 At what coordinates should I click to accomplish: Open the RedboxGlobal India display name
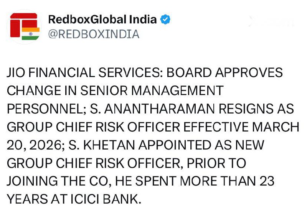pyautogui.click(x=102, y=19)
